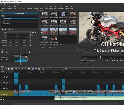Open the View menu
Viewport: 124px width, 105px height.
click(x=9, y=4)
